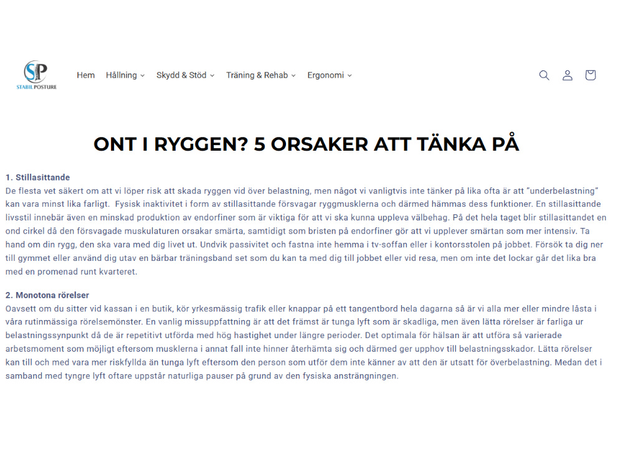
Task: Click the heading "ONT I RYGGEN? 5 ORSAKER ATT TÄNKA PÅ"
Action: click(306, 144)
